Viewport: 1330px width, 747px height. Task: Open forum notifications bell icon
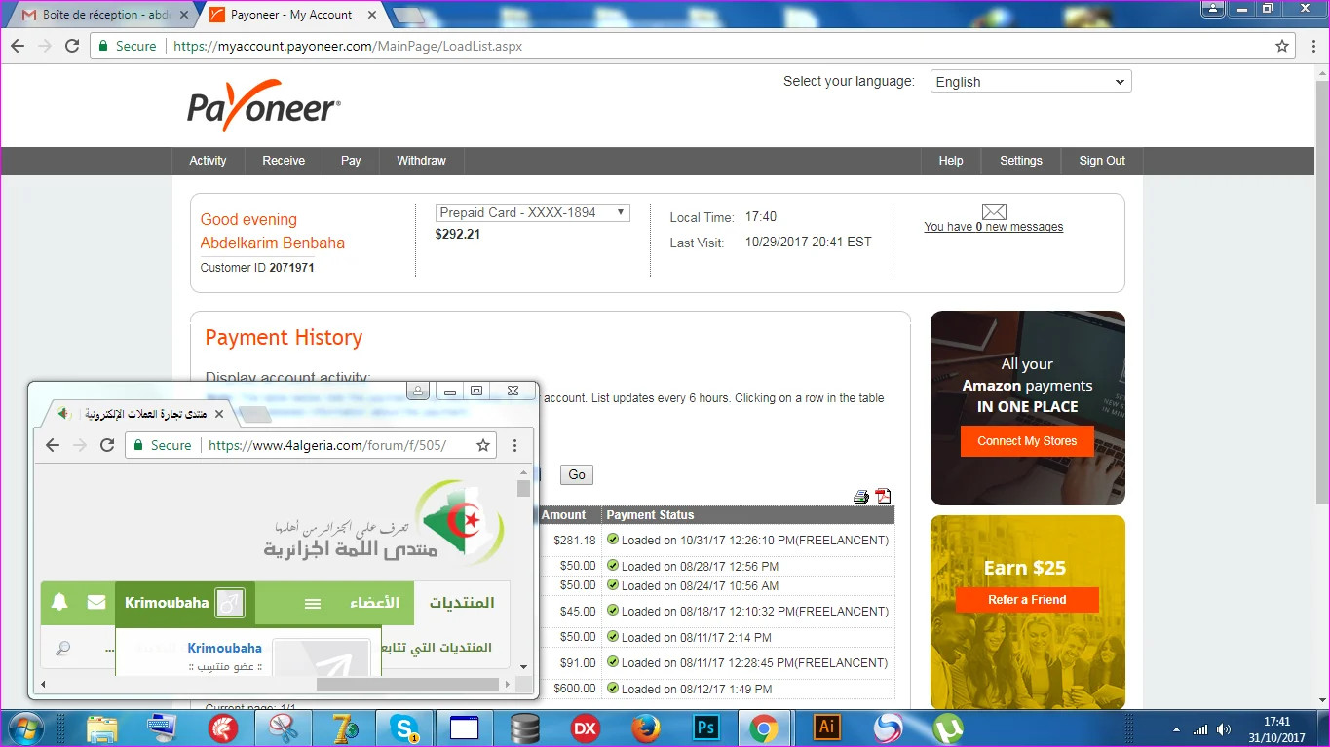[x=59, y=602]
